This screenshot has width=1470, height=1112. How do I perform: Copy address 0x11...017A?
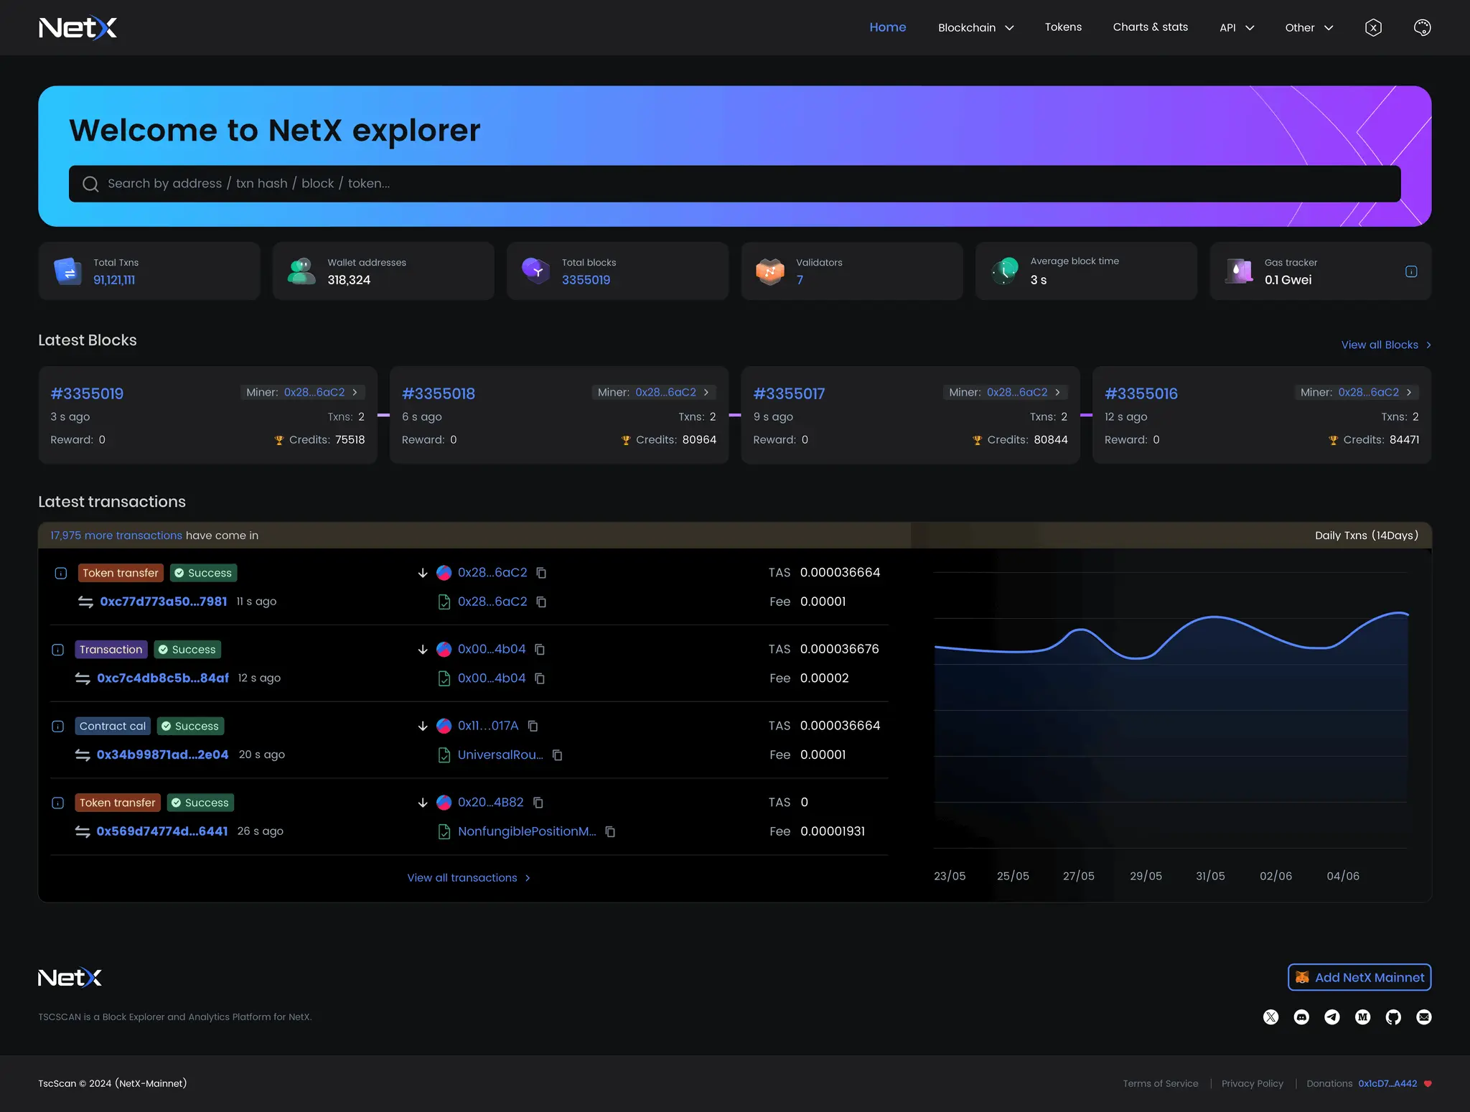tap(533, 726)
